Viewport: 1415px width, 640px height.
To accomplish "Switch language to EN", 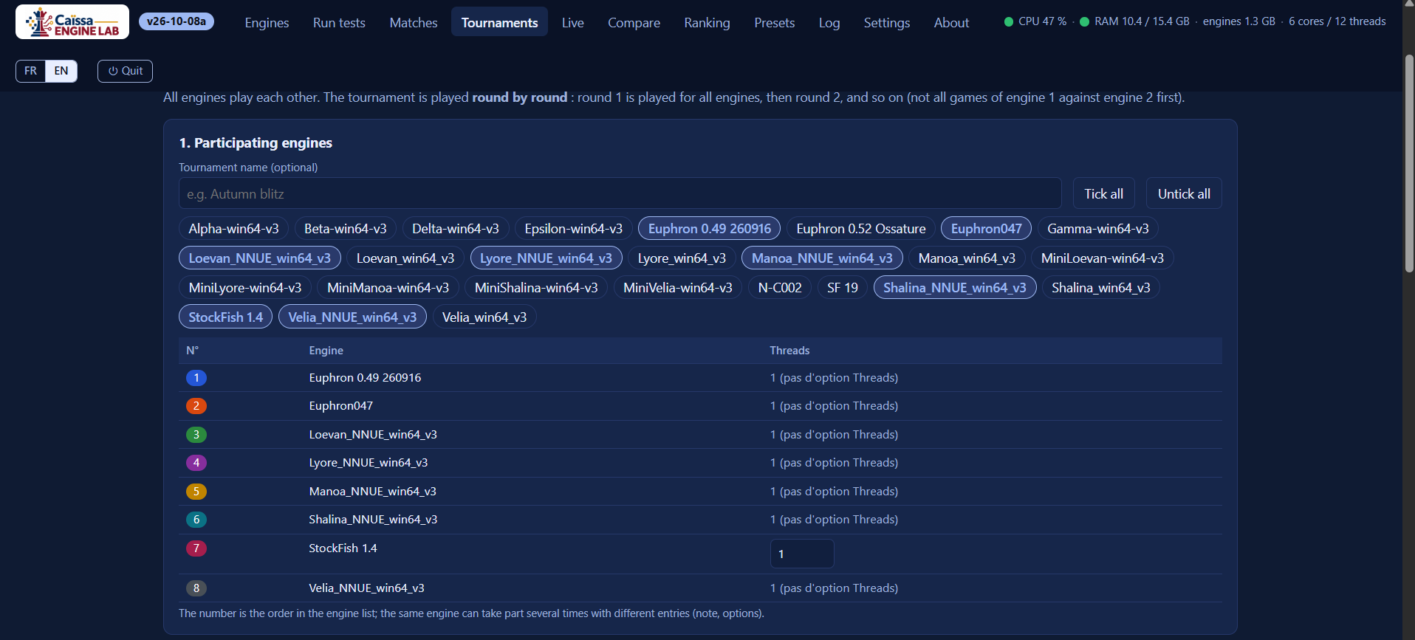I will 61,71.
